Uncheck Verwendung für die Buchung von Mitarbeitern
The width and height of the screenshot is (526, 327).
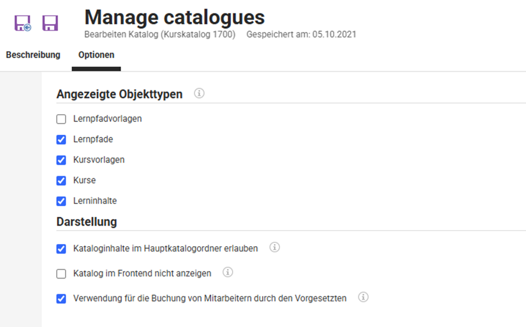point(61,298)
